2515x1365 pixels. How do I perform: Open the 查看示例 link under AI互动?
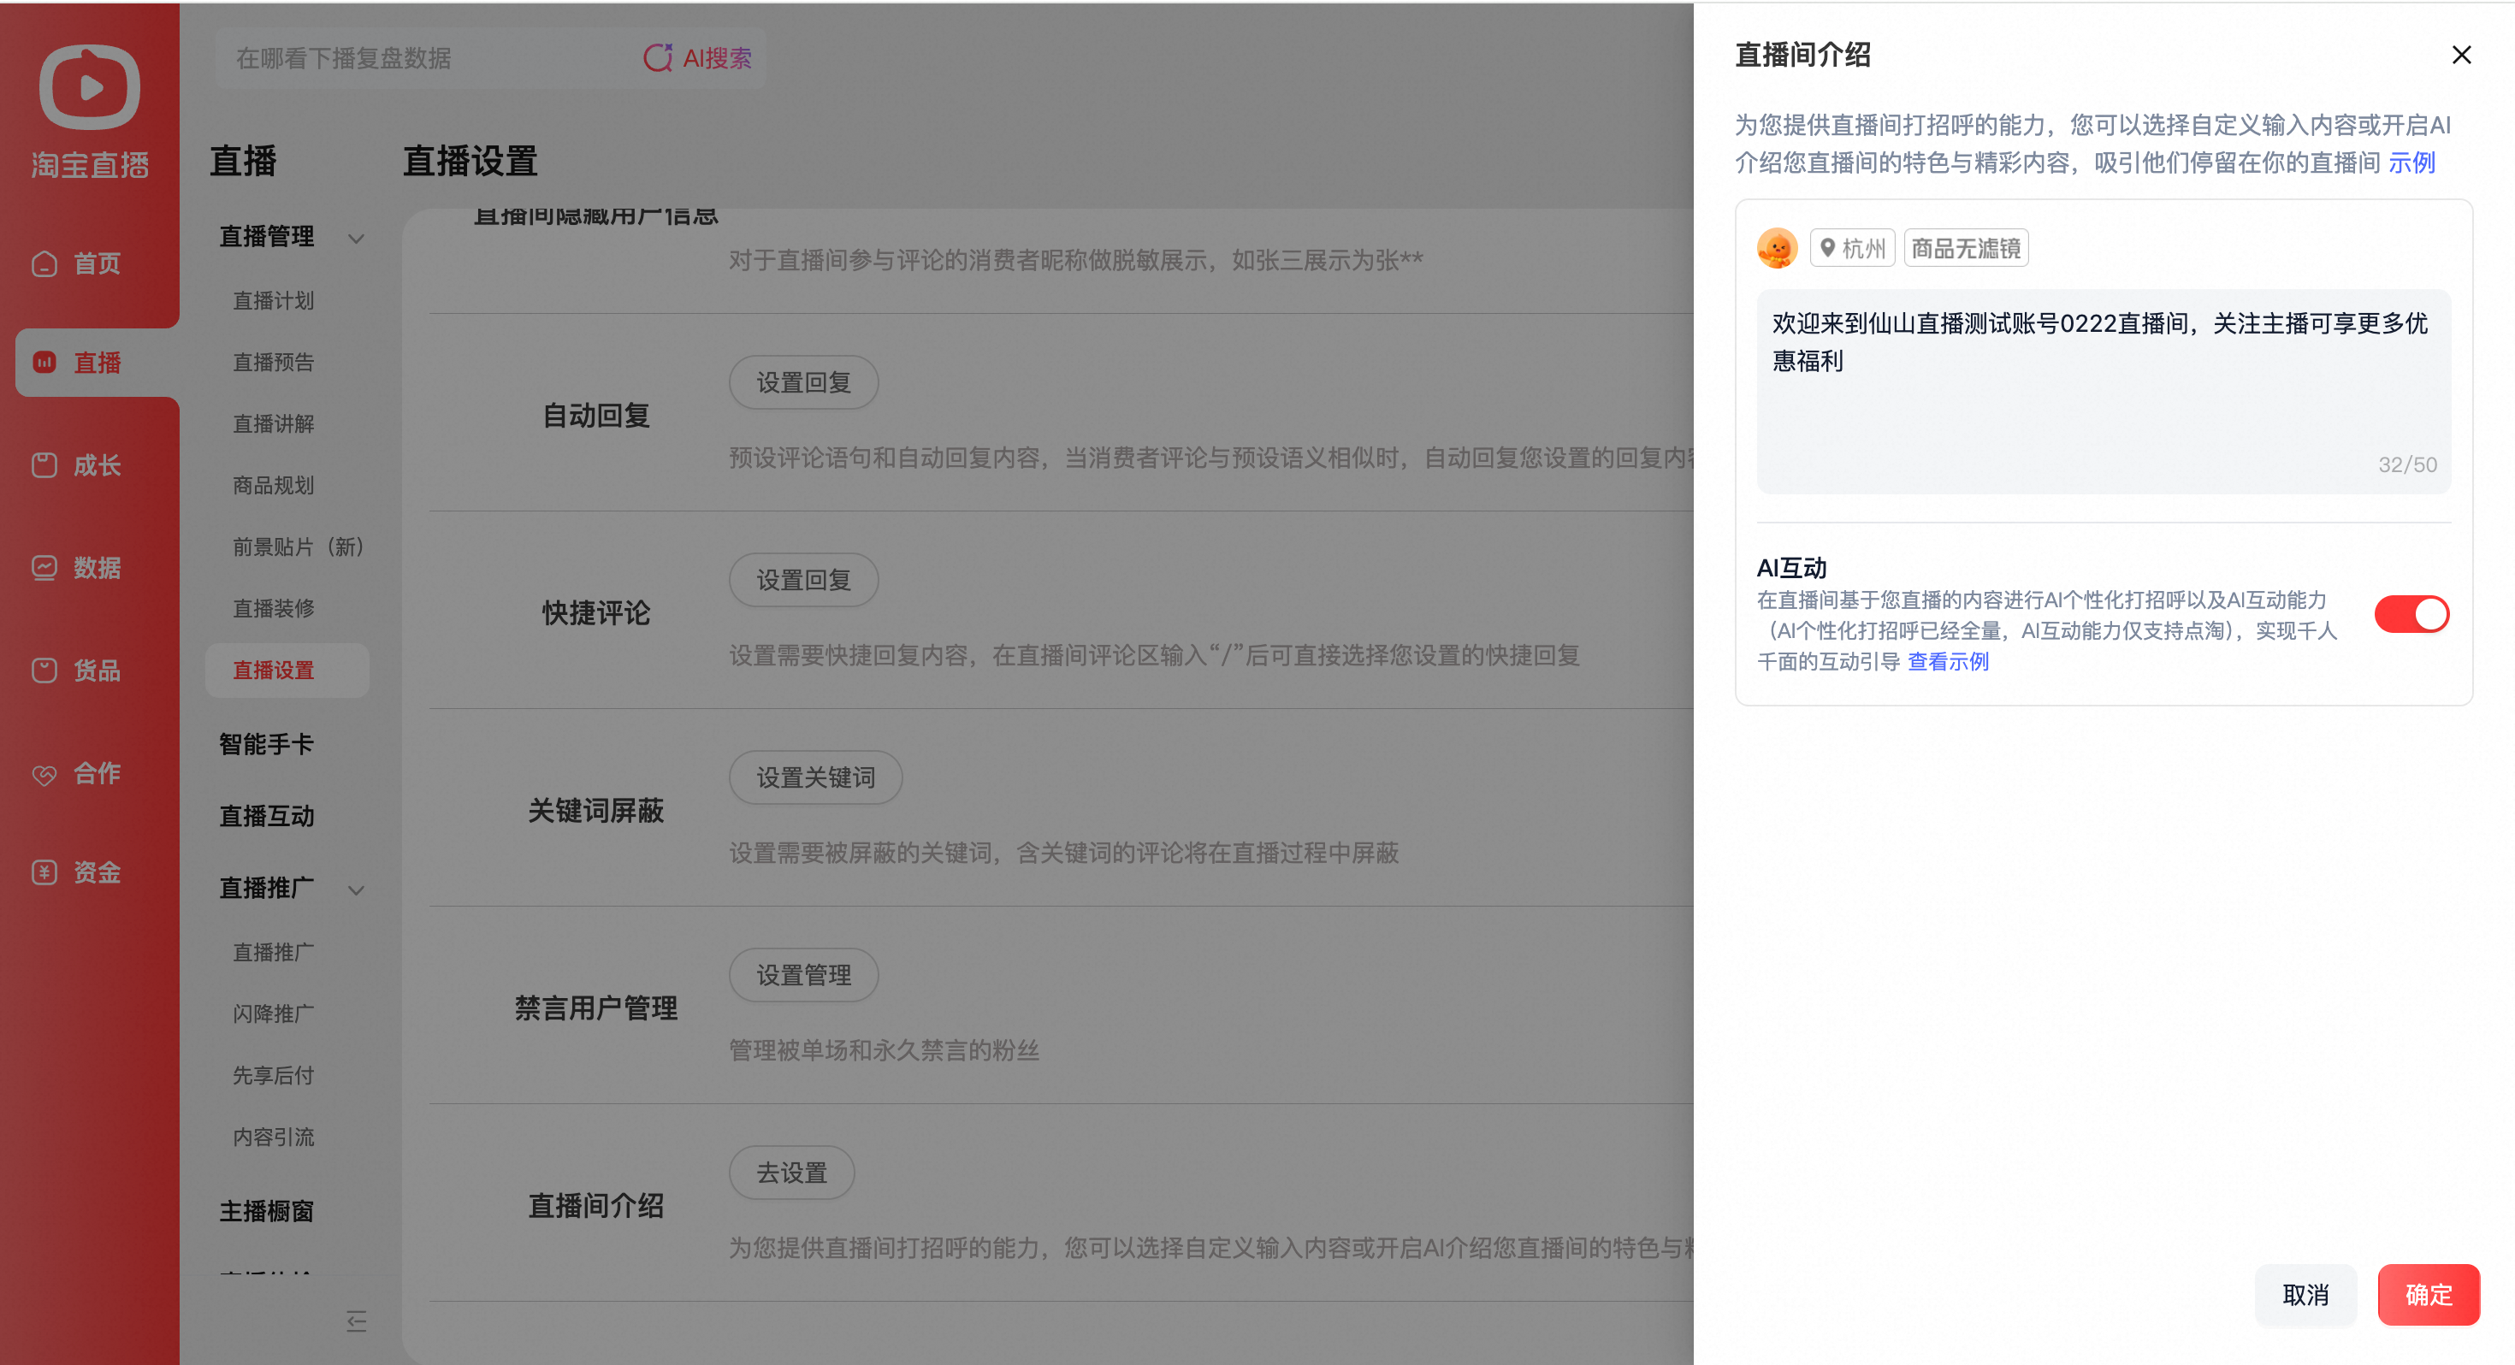coord(1948,661)
